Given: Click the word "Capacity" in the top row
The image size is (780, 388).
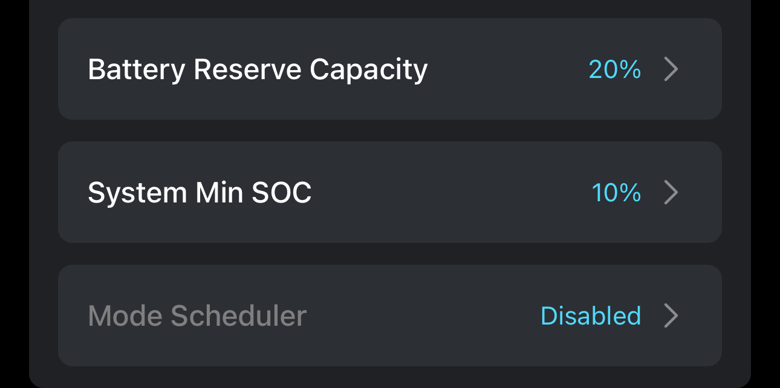Looking at the screenshot, I should [x=368, y=70].
